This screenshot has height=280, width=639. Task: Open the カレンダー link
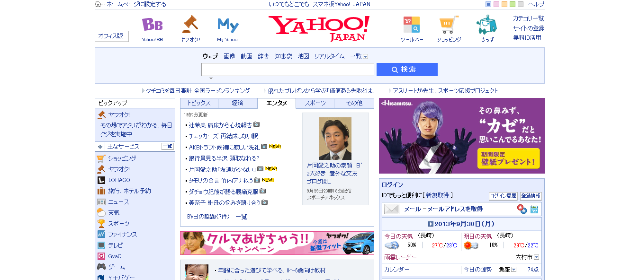396,270
